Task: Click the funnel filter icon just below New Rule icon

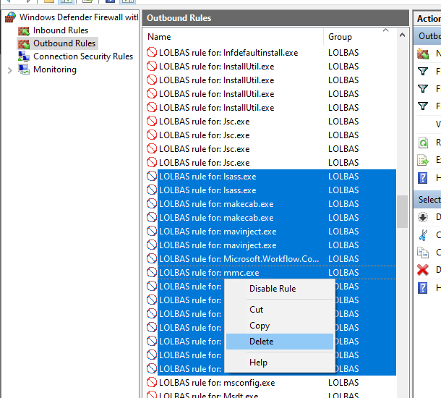Action: [x=423, y=71]
